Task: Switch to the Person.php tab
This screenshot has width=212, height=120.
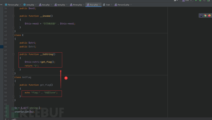Action: 13,5
